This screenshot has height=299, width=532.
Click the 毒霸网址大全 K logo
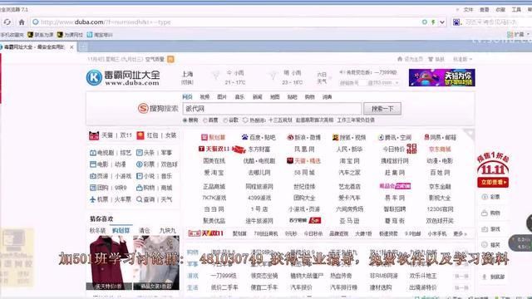[94, 77]
